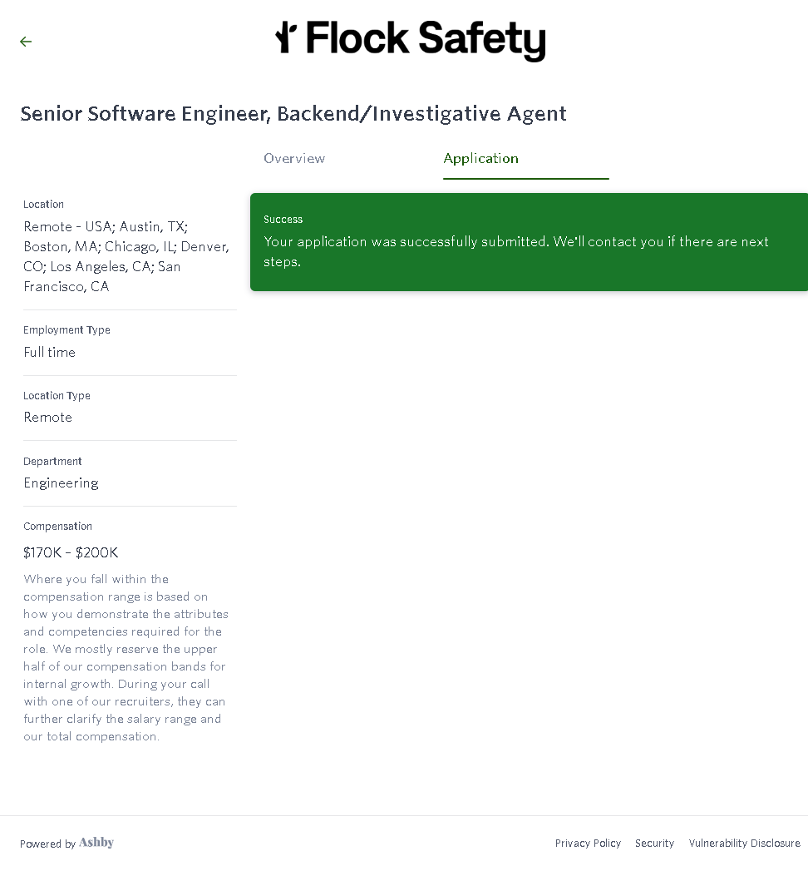The width and height of the screenshot is (808, 871).
Task: Select the Application tab
Action: click(x=481, y=158)
